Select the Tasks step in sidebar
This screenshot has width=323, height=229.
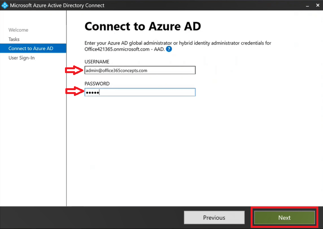(14, 39)
